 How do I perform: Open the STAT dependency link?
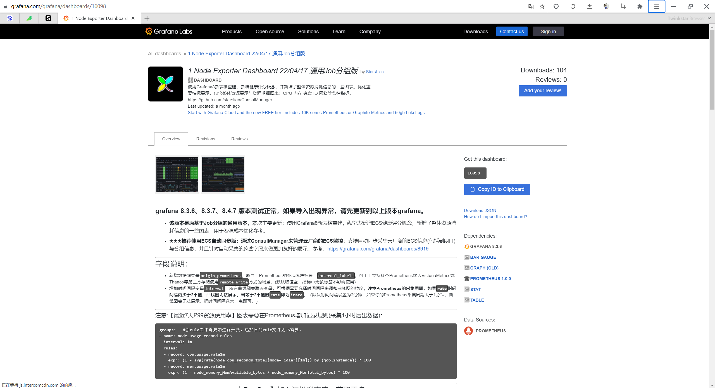tap(476, 290)
